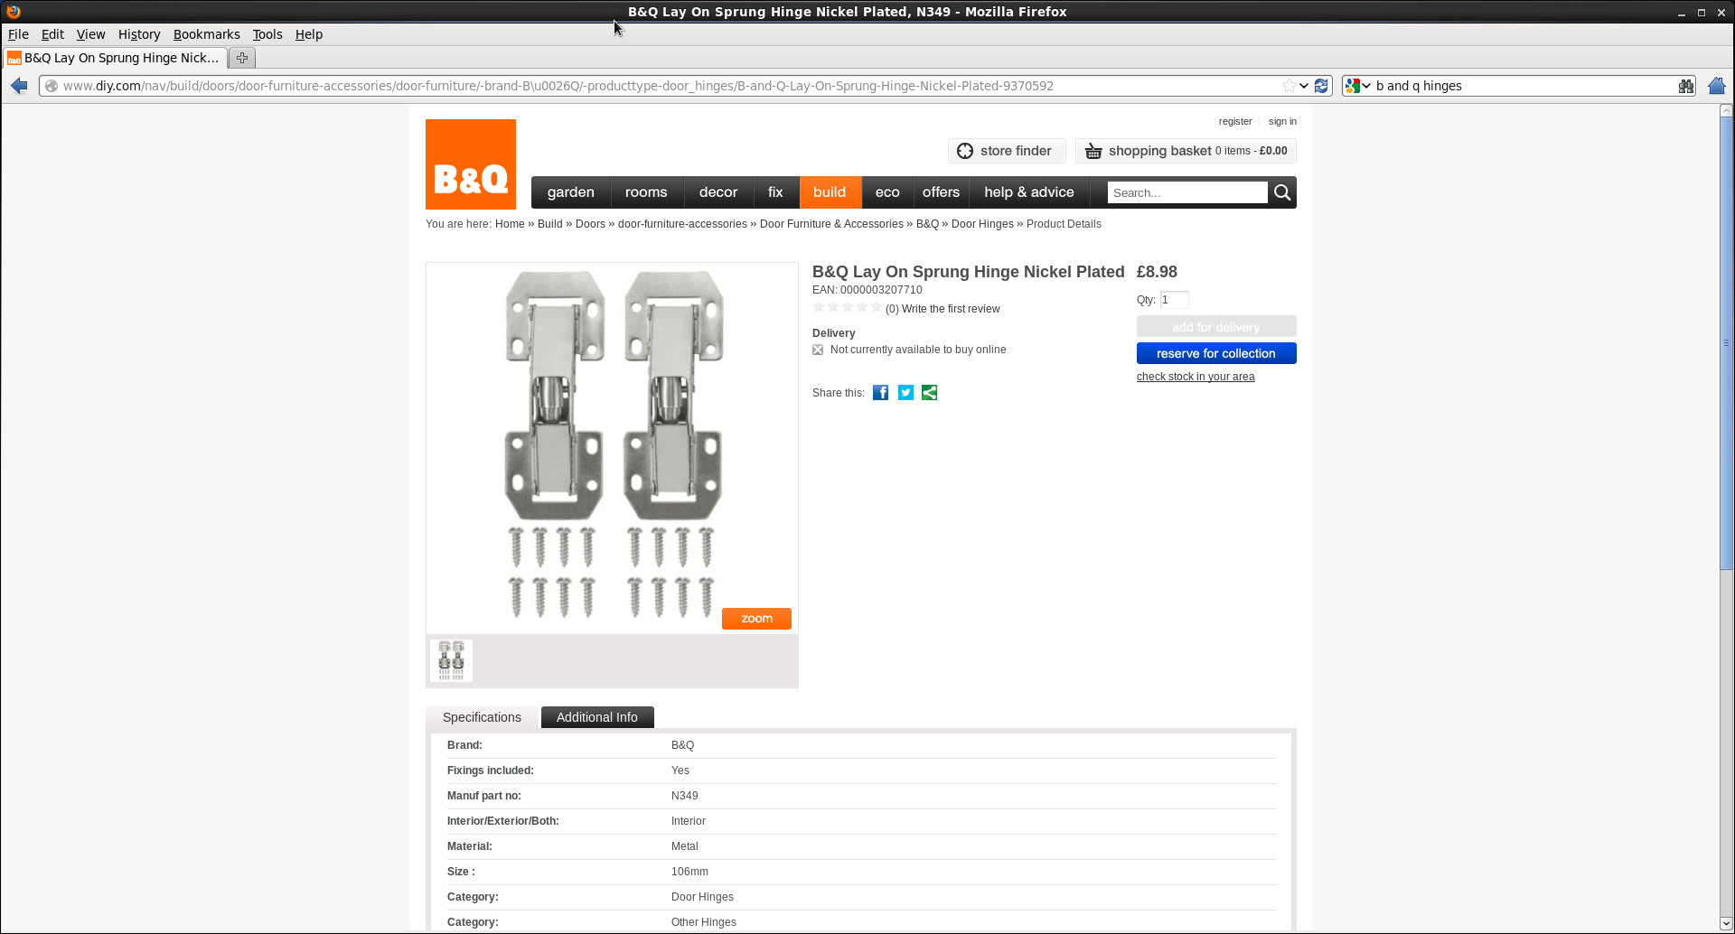
Task: Share product on Facebook icon
Action: tap(880, 392)
